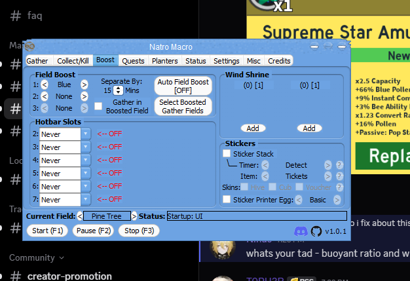
Task: Click right arrow for Field Boost 1
Action: point(84,84)
